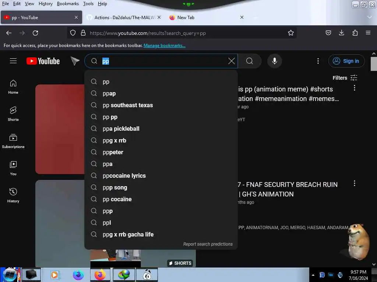
Task: Open History from the sidebar
Action: (13, 196)
